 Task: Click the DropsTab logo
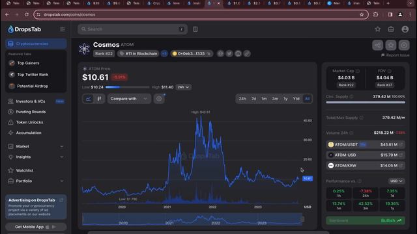24,29
